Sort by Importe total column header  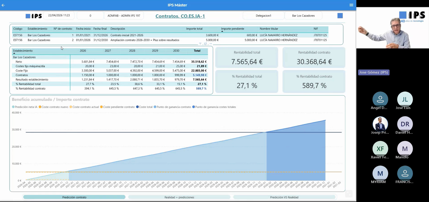[194, 29]
